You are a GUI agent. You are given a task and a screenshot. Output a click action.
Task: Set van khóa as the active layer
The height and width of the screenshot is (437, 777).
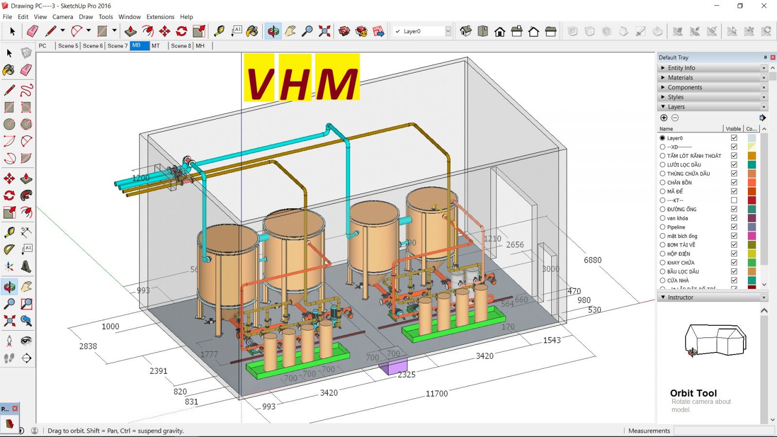tap(662, 218)
